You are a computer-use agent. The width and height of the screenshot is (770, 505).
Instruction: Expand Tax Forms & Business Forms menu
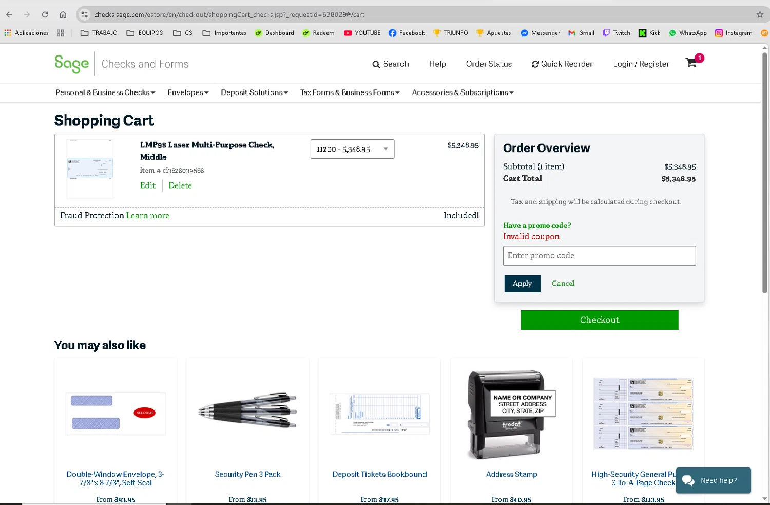coord(350,92)
